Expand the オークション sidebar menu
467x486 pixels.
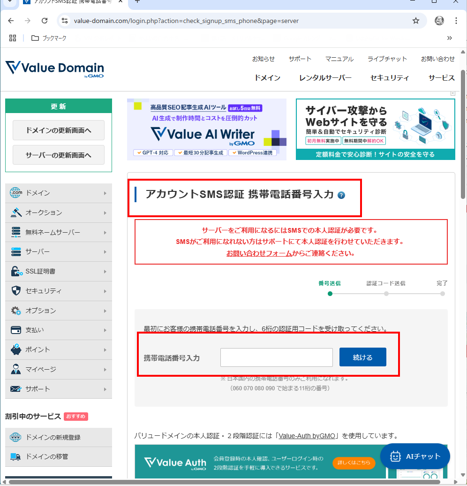point(59,213)
